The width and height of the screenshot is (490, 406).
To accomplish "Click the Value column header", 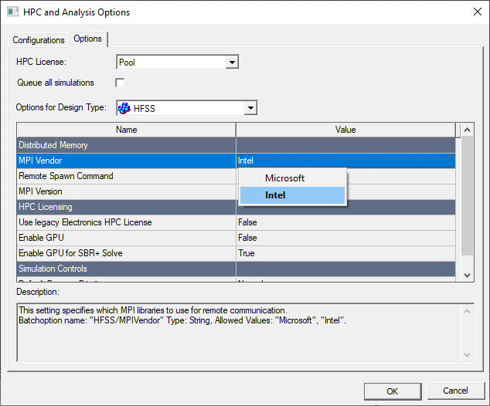I will (x=345, y=130).
